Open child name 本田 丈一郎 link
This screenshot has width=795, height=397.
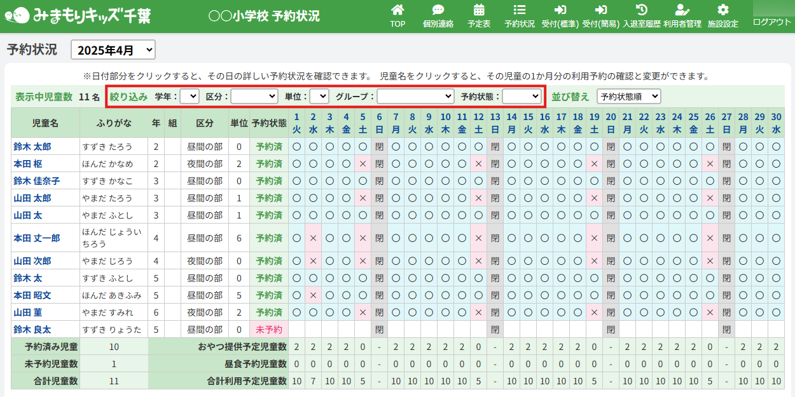[x=37, y=238]
